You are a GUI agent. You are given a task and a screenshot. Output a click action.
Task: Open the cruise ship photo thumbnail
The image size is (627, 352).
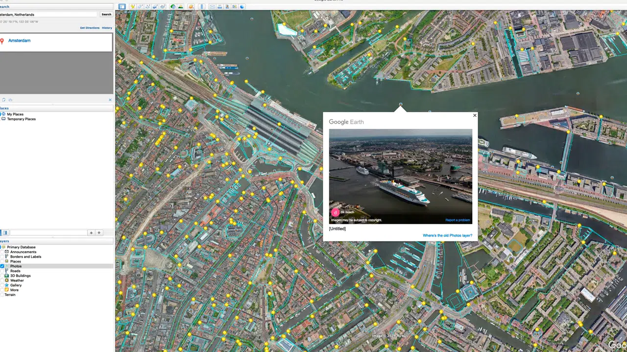[401, 176]
